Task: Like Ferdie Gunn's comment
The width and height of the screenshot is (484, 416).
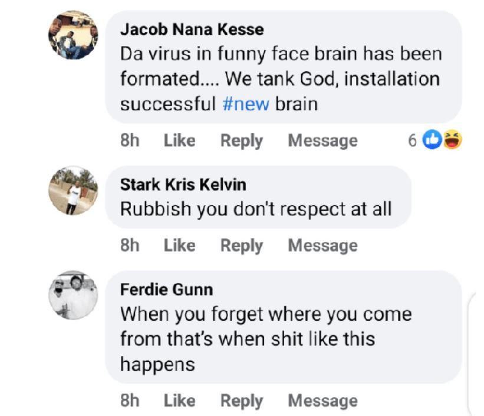Action: [x=179, y=401]
